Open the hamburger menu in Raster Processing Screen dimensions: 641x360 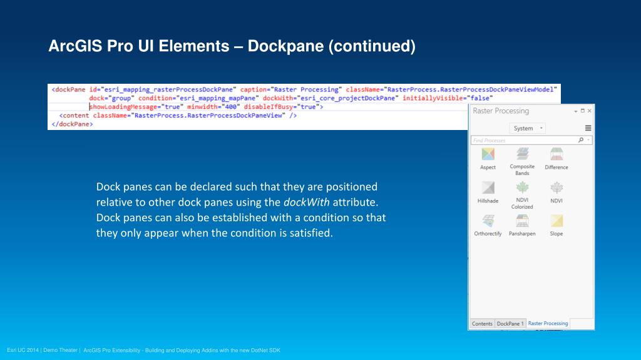click(588, 128)
